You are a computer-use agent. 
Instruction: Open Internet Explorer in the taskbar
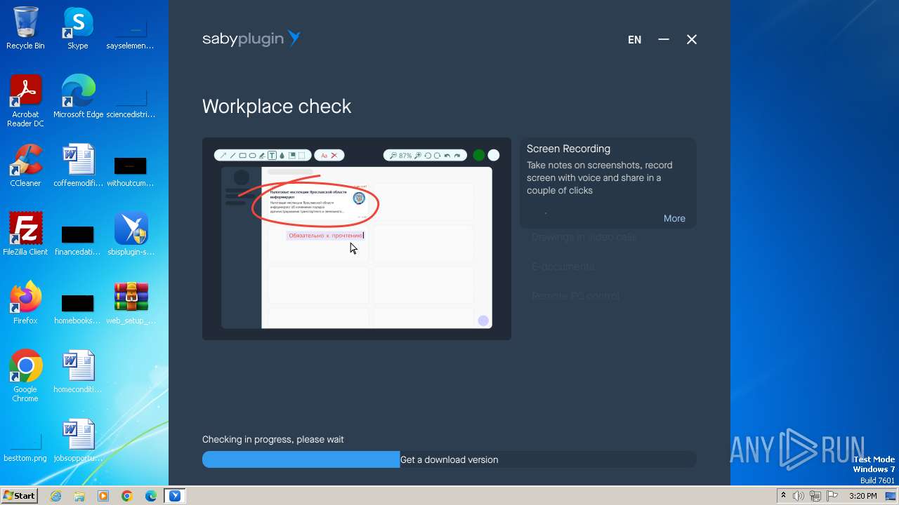56,496
